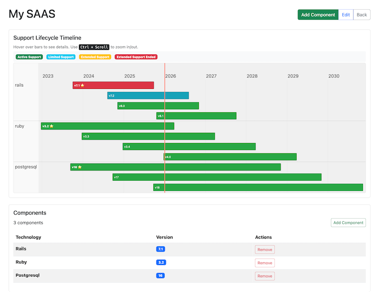Image resolution: width=382 pixels, height=292 pixels.
Task: Go Back using the Back button
Action: [x=362, y=15]
